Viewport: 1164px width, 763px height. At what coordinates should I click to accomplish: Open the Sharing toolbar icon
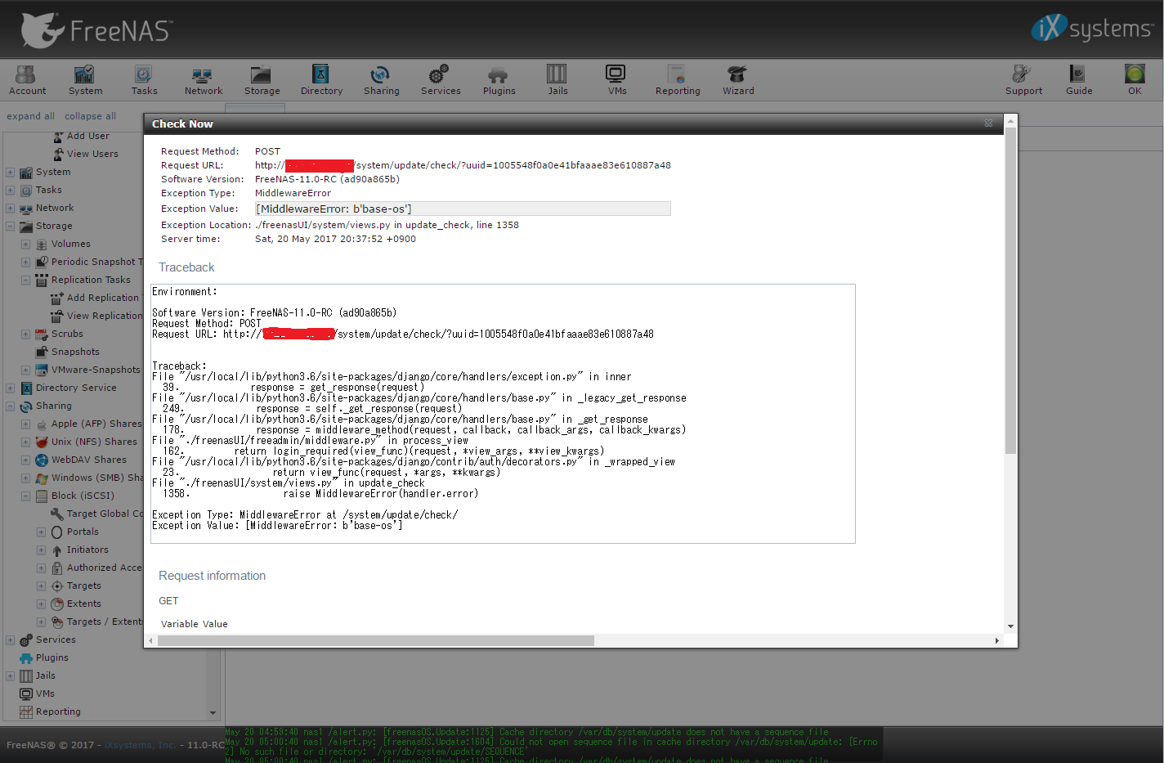(381, 80)
